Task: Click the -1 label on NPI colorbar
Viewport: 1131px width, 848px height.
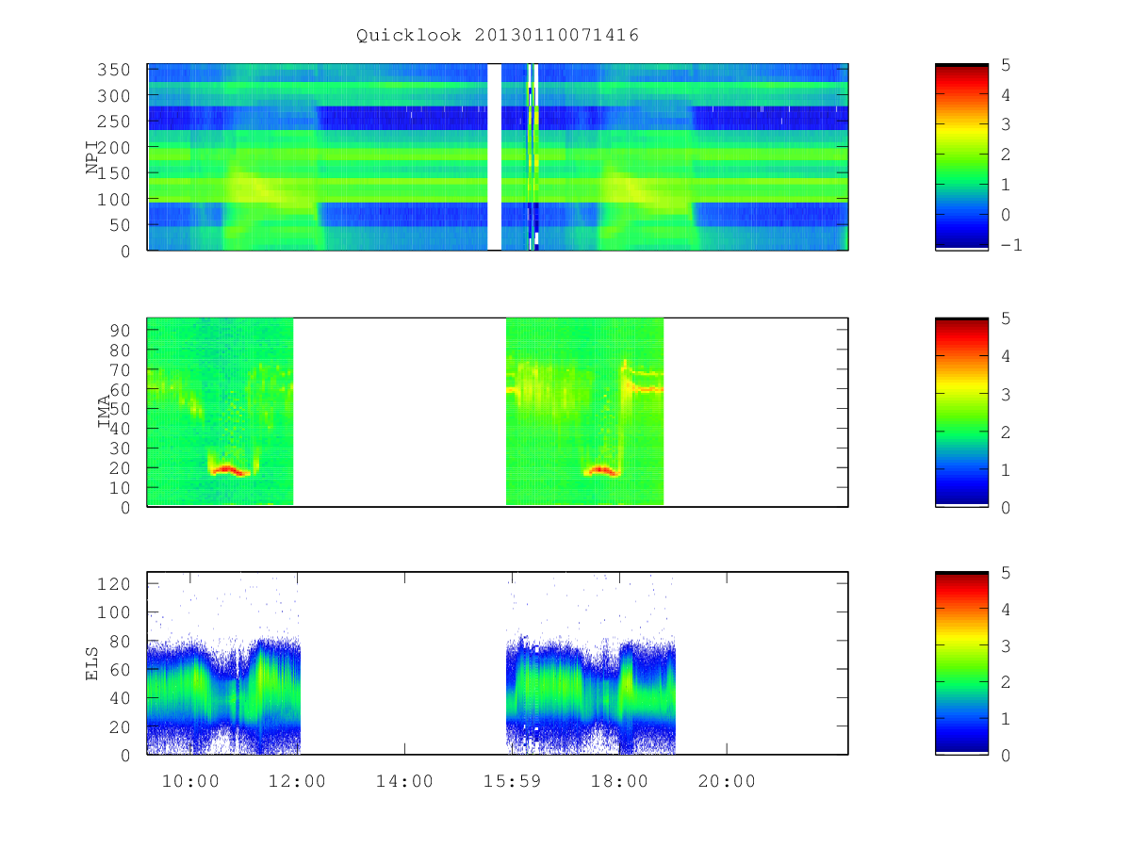Action: (x=1011, y=245)
